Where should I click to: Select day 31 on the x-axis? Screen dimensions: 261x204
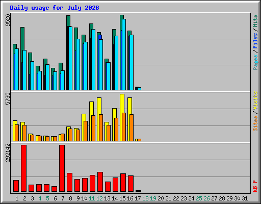pyautogui.click(x=245, y=198)
